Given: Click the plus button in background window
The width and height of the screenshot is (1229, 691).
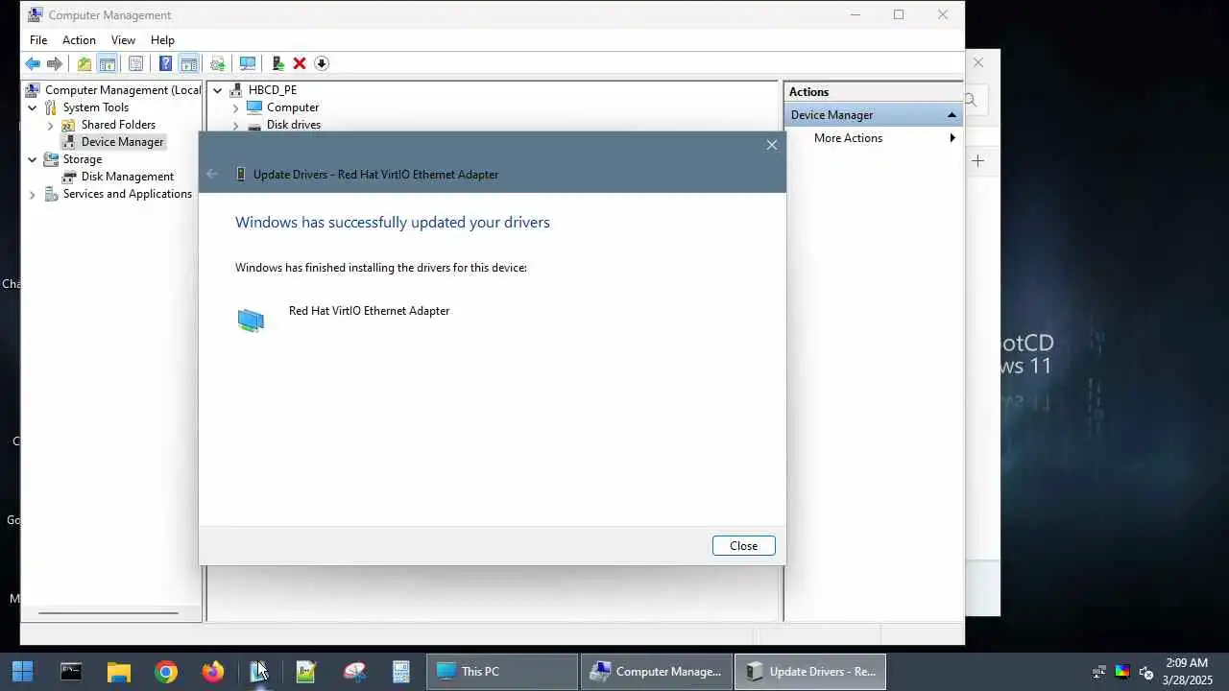Looking at the screenshot, I should (x=977, y=160).
